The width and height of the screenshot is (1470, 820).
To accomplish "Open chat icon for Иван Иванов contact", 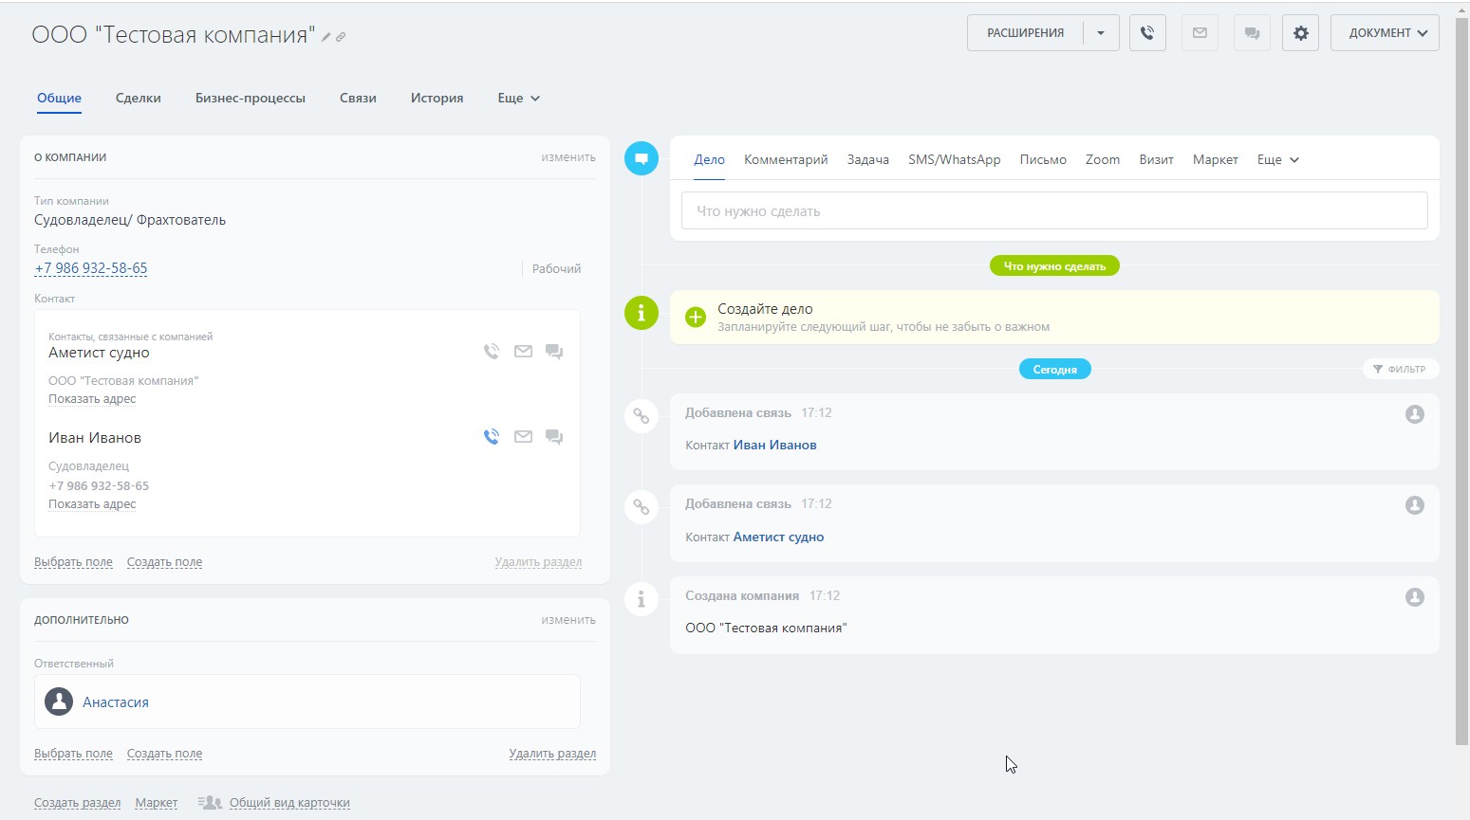I will (x=554, y=437).
